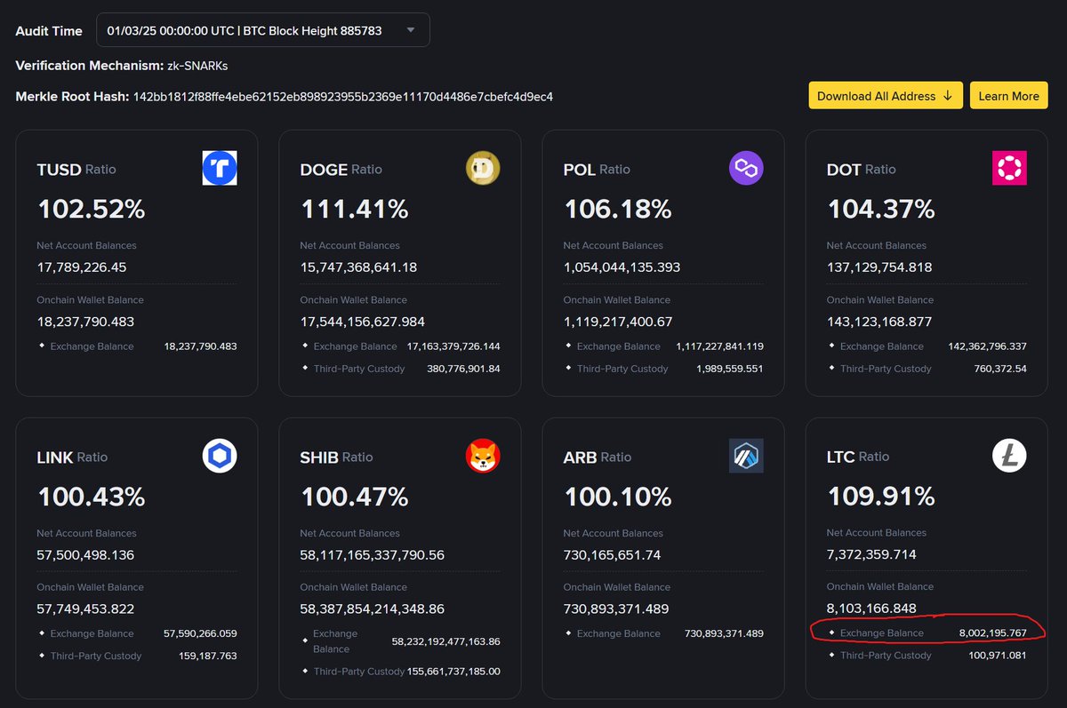1067x708 pixels.
Task: Click the POL coin icon
Action: point(746,168)
